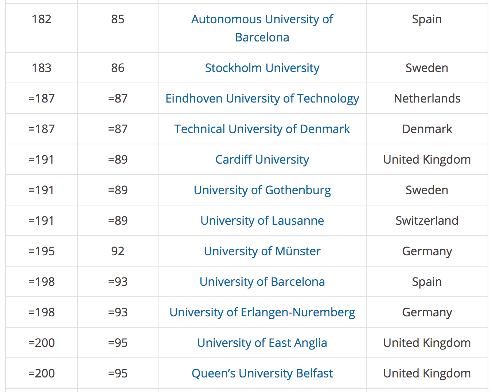Click world rank 182 cell
492x392 pixels.
point(42,19)
